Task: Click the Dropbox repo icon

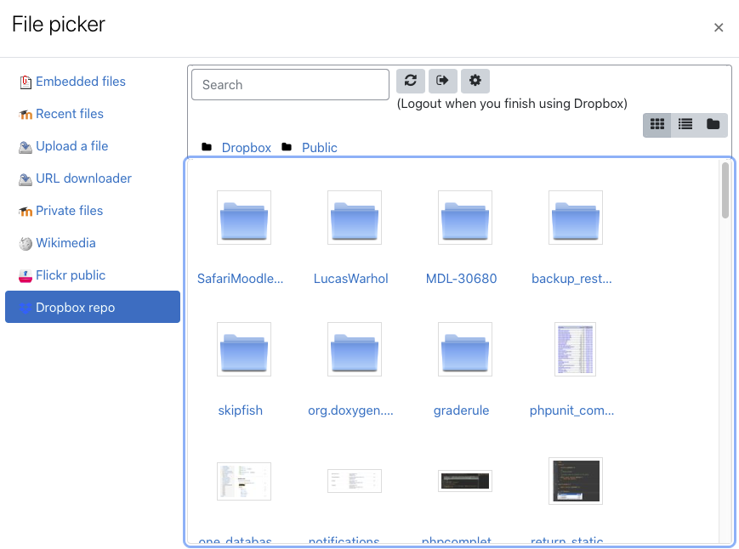Action: click(26, 308)
